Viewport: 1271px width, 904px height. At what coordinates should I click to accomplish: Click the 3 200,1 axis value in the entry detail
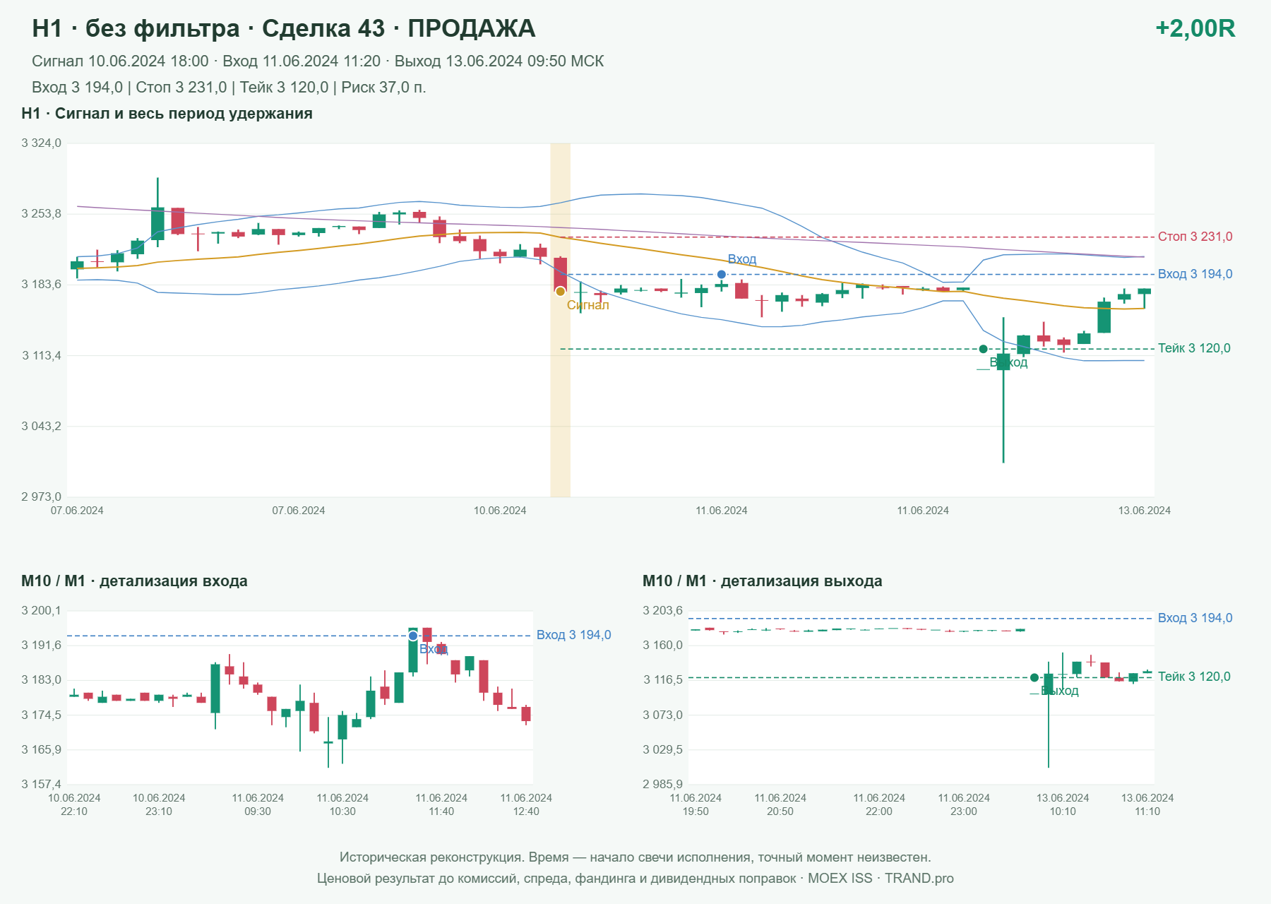(x=41, y=611)
